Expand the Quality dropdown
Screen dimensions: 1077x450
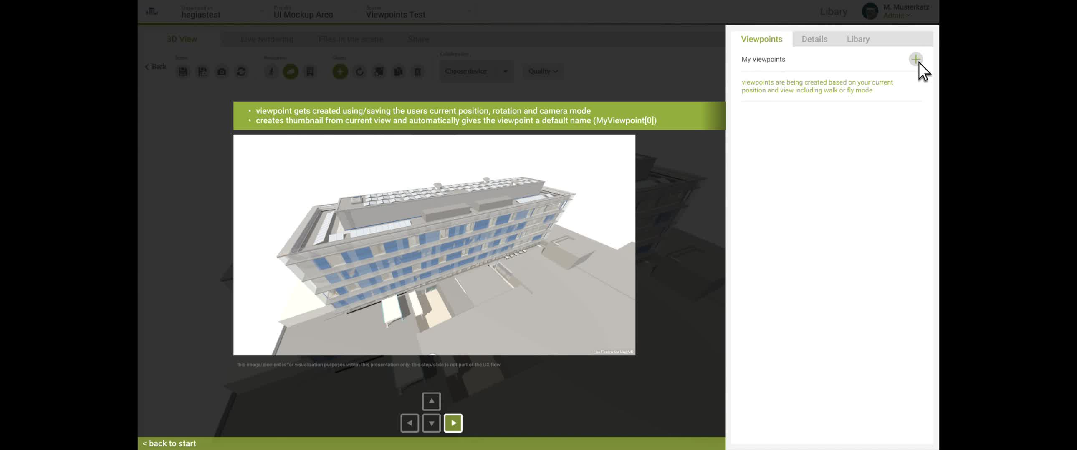(543, 71)
